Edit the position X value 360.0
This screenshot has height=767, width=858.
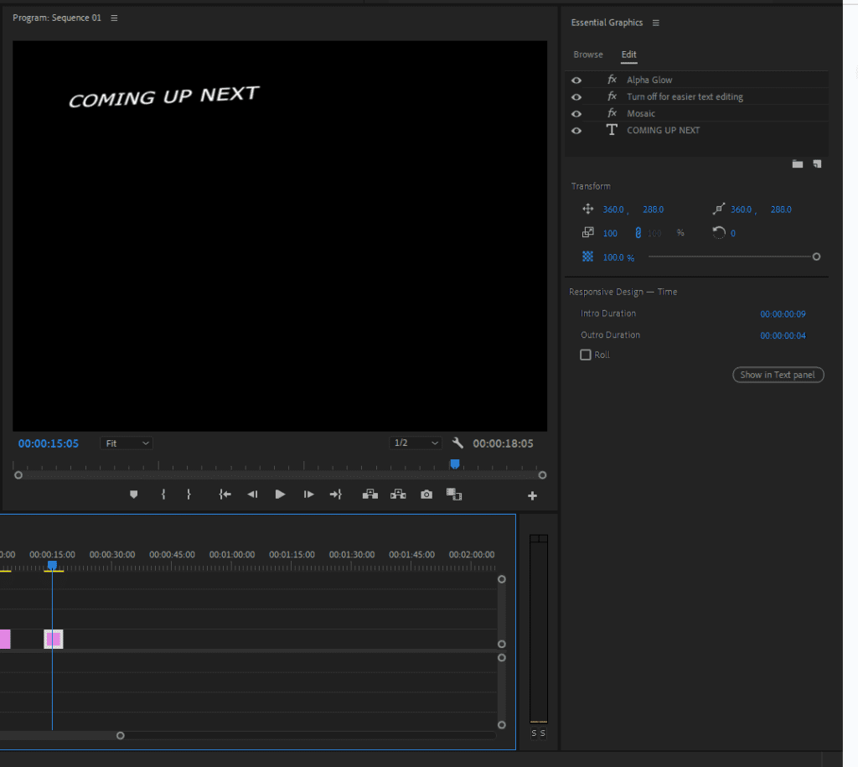tap(613, 210)
